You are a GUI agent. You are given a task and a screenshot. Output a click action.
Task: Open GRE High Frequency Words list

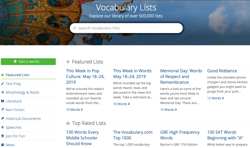tap(180, 135)
